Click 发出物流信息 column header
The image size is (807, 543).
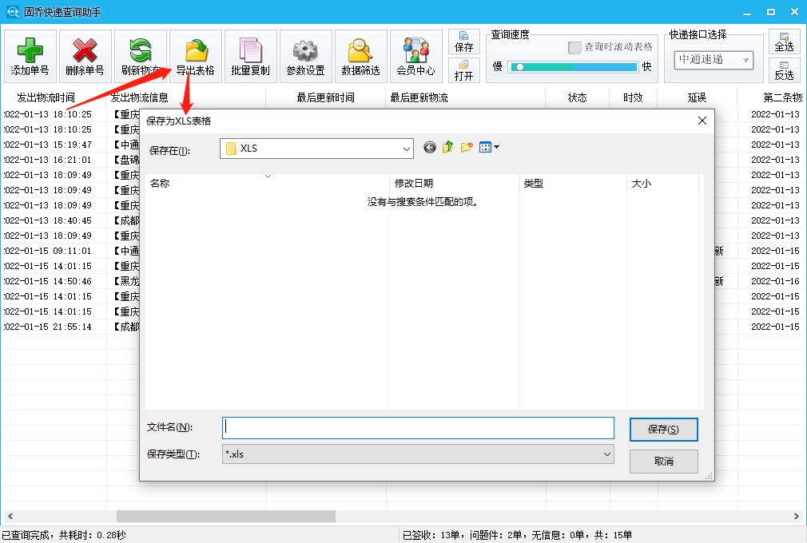(139, 97)
